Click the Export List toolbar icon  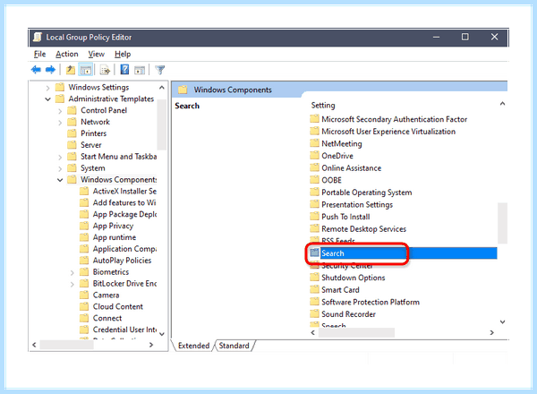(105, 70)
